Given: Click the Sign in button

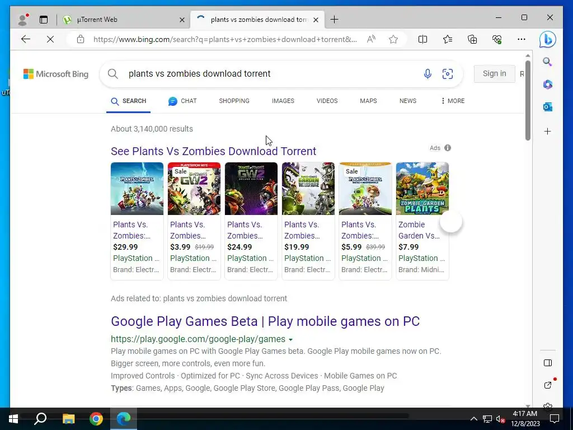Looking at the screenshot, I should coord(494,73).
